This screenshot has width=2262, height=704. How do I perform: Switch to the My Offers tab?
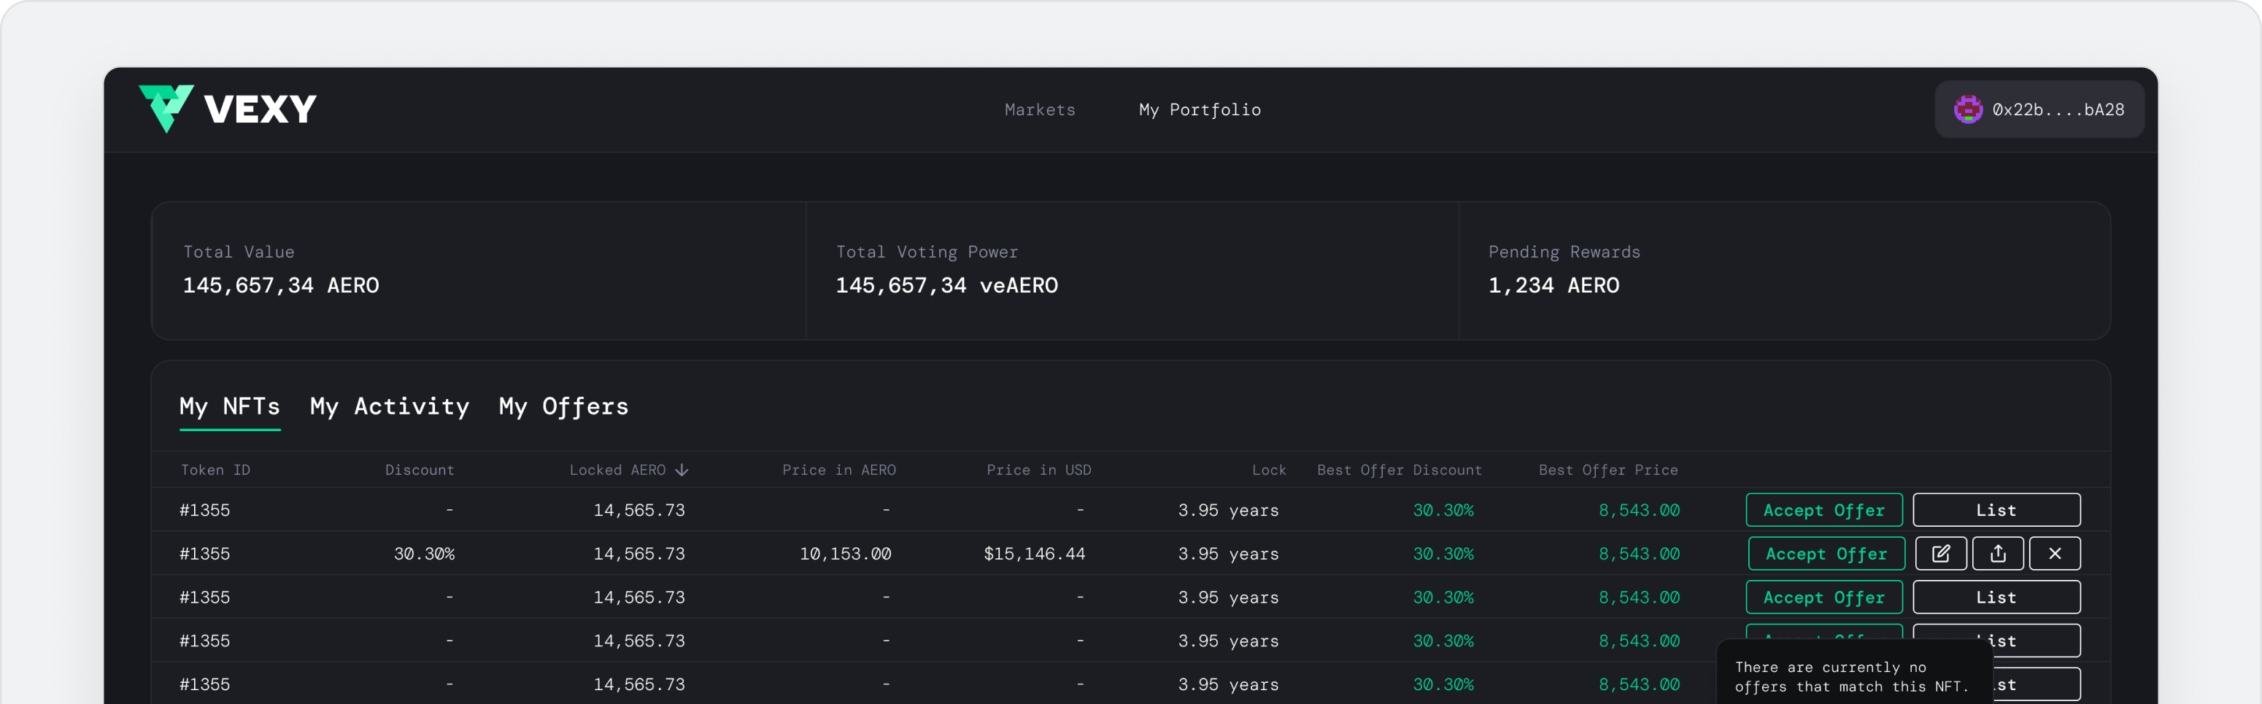pyautogui.click(x=564, y=406)
